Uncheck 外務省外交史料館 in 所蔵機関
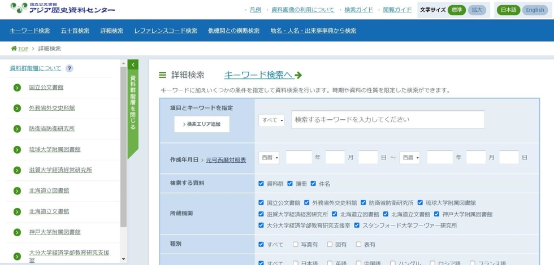554x265 pixels. pos(306,203)
